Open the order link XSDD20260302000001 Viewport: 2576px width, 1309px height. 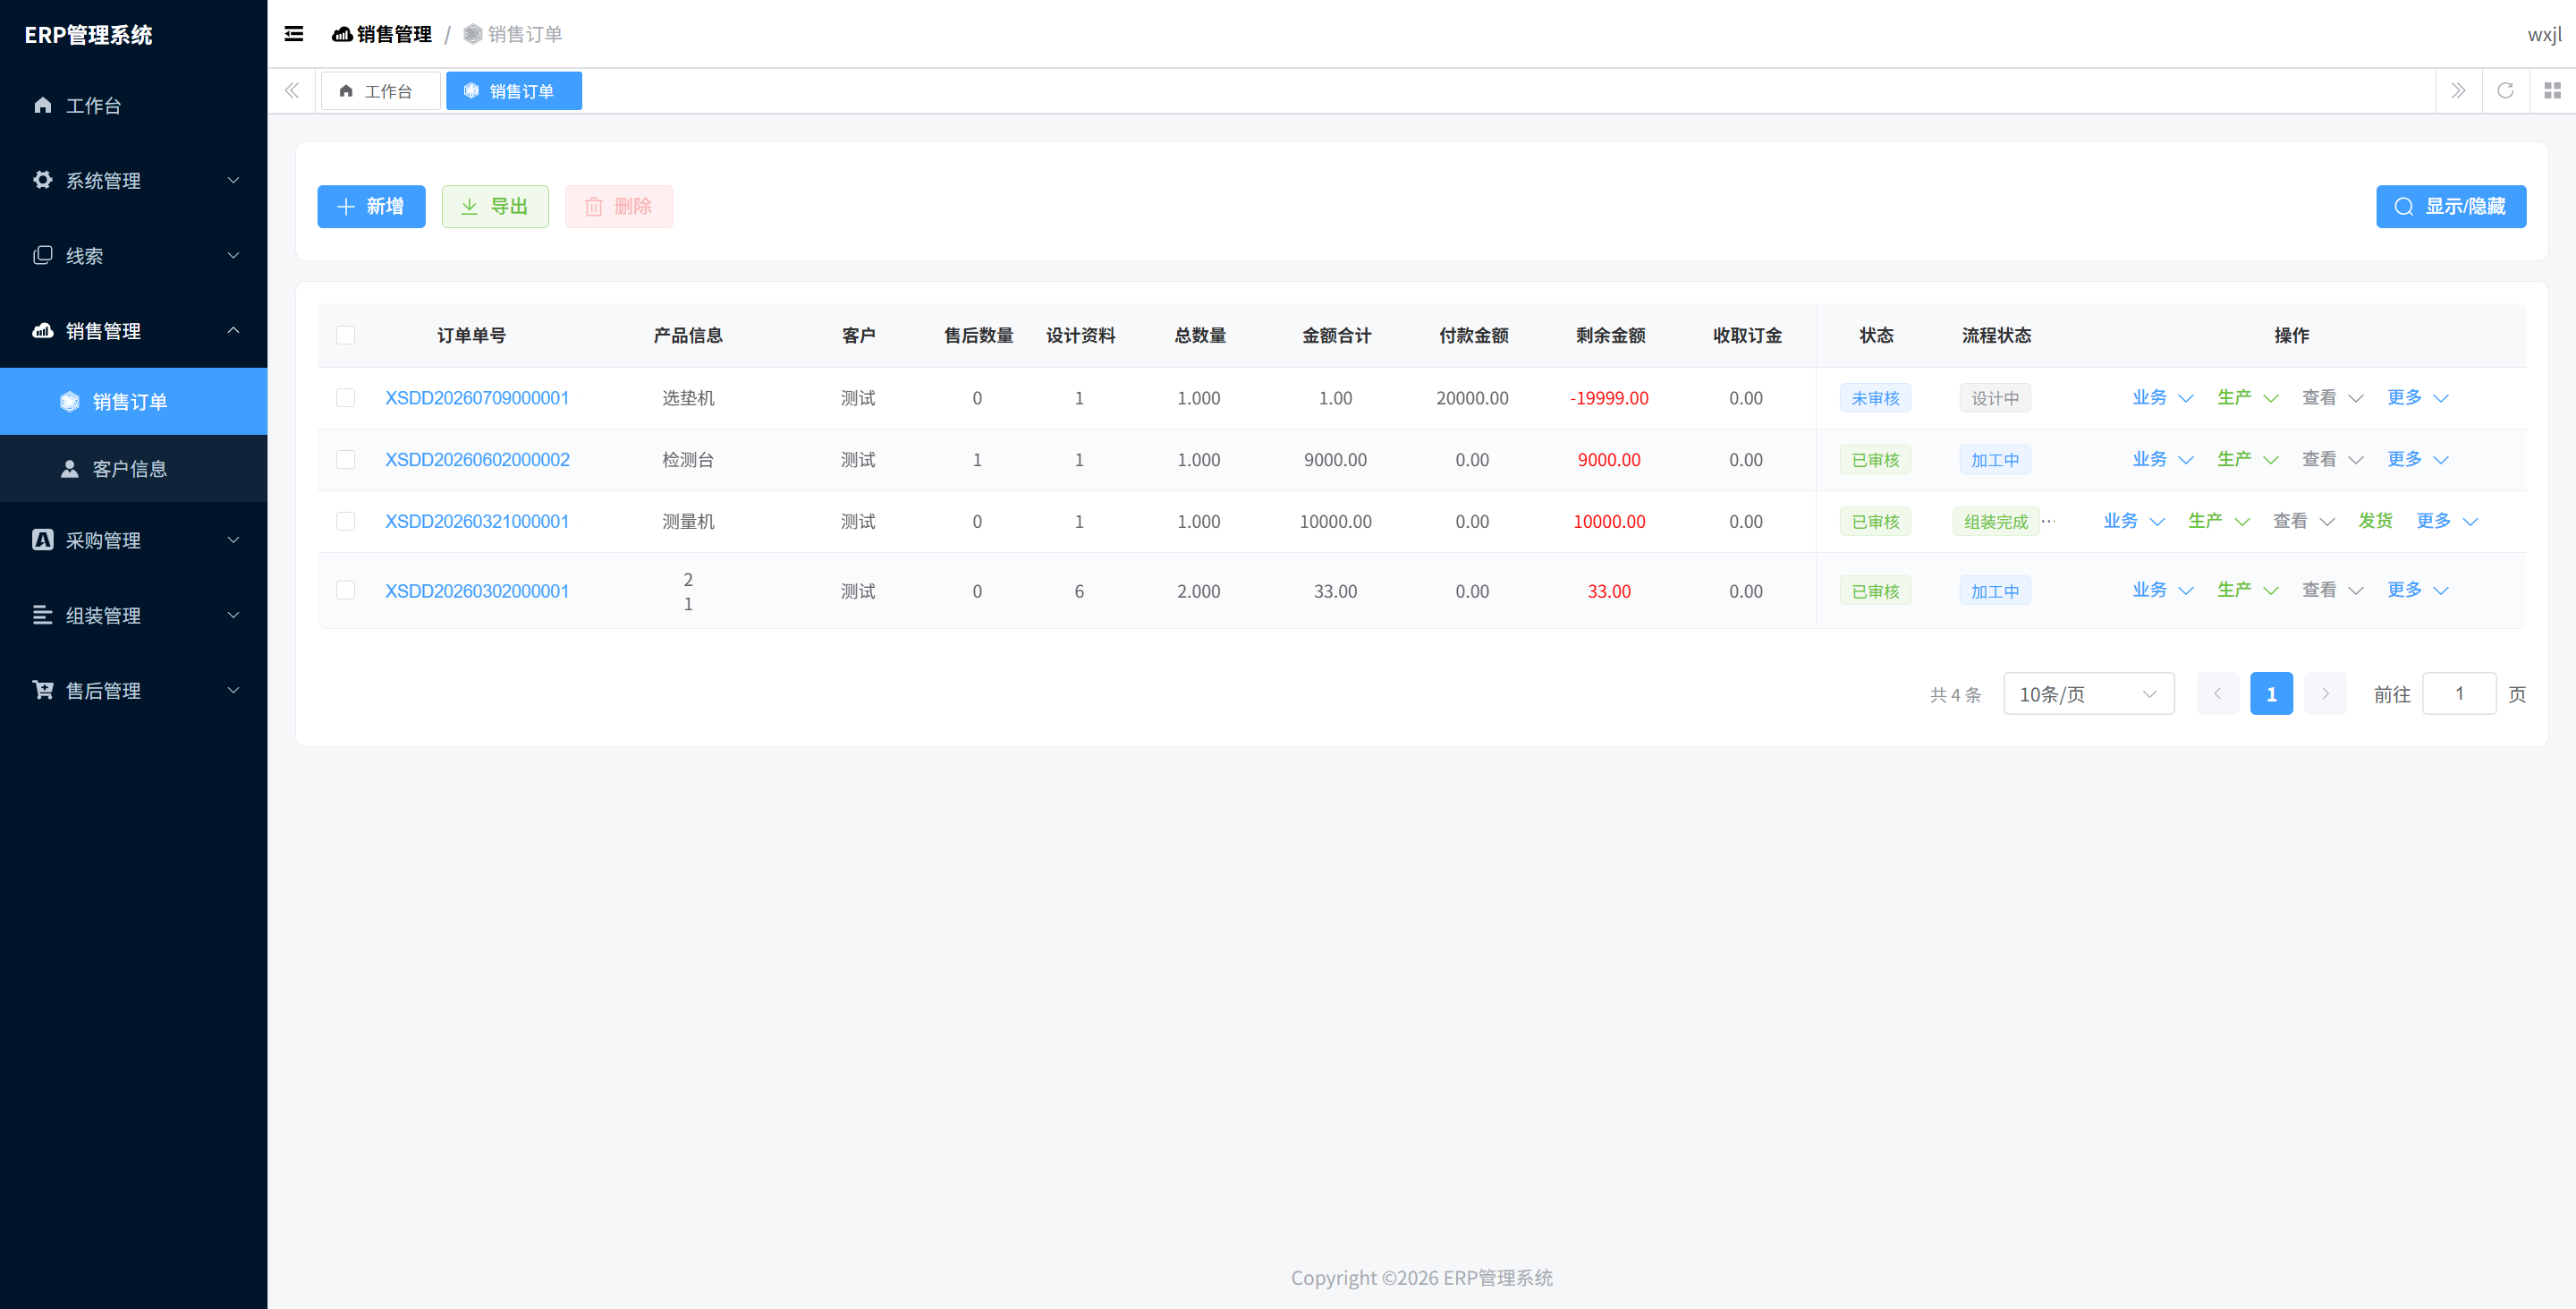coord(477,591)
